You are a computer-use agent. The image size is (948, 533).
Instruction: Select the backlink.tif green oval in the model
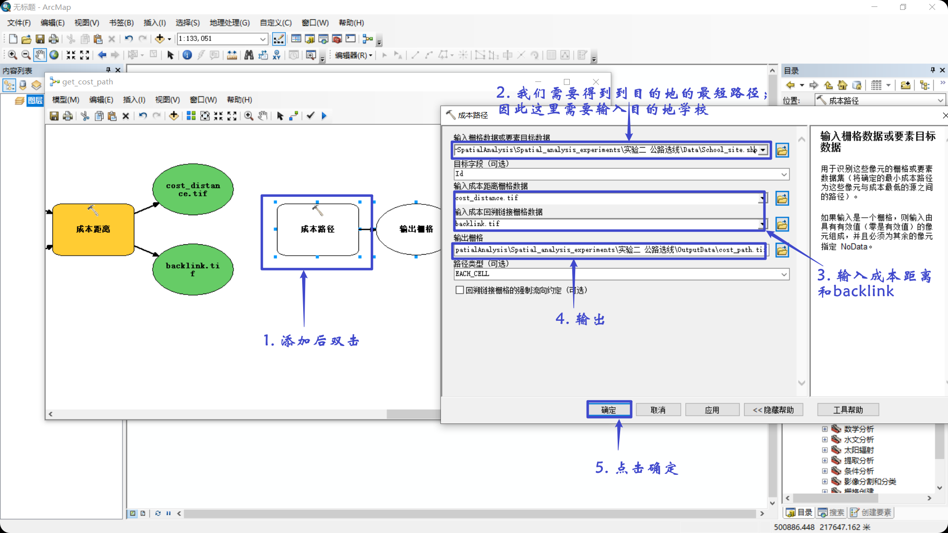pyautogui.click(x=193, y=269)
